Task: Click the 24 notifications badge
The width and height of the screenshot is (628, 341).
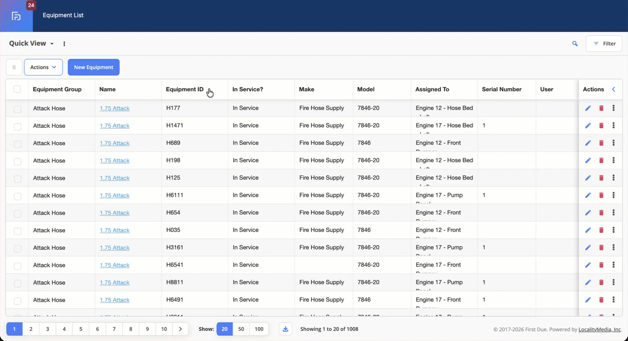Action: [31, 5]
